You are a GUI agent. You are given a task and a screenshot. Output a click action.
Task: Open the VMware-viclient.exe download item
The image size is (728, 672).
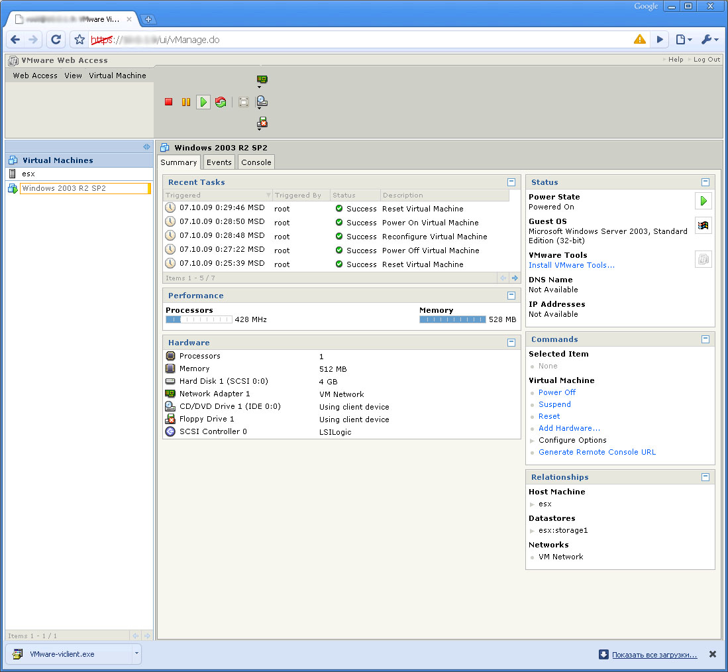point(70,654)
